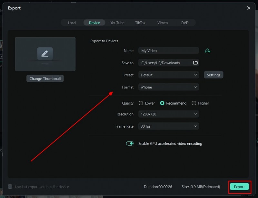The height and width of the screenshot is (198, 258).
Task: Open the Settings button next to Preset
Action: pyautogui.click(x=213, y=75)
